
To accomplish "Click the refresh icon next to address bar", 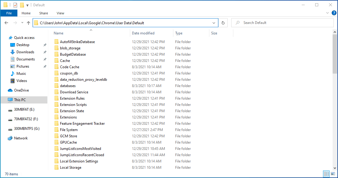I will [x=223, y=23].
